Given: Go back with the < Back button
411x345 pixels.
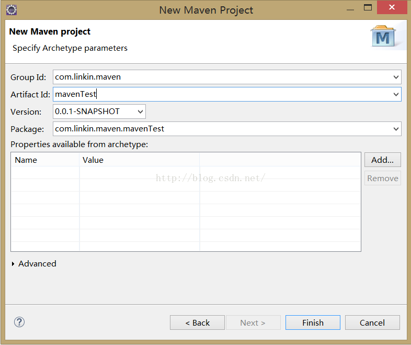Looking at the screenshot, I should 197,322.
